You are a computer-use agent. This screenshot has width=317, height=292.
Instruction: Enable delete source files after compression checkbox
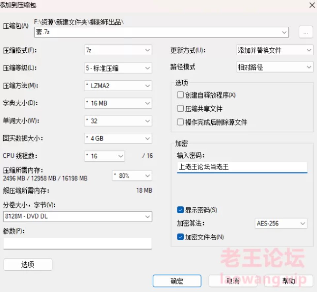(x=180, y=122)
